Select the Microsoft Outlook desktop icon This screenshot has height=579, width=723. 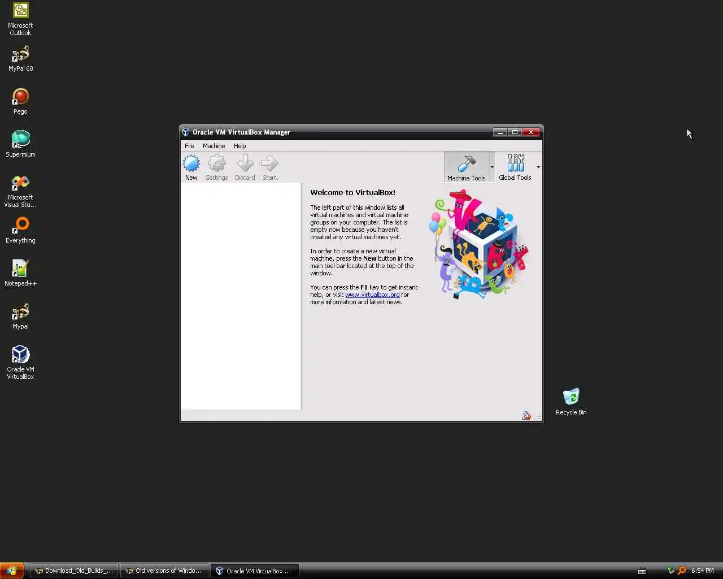[20, 19]
